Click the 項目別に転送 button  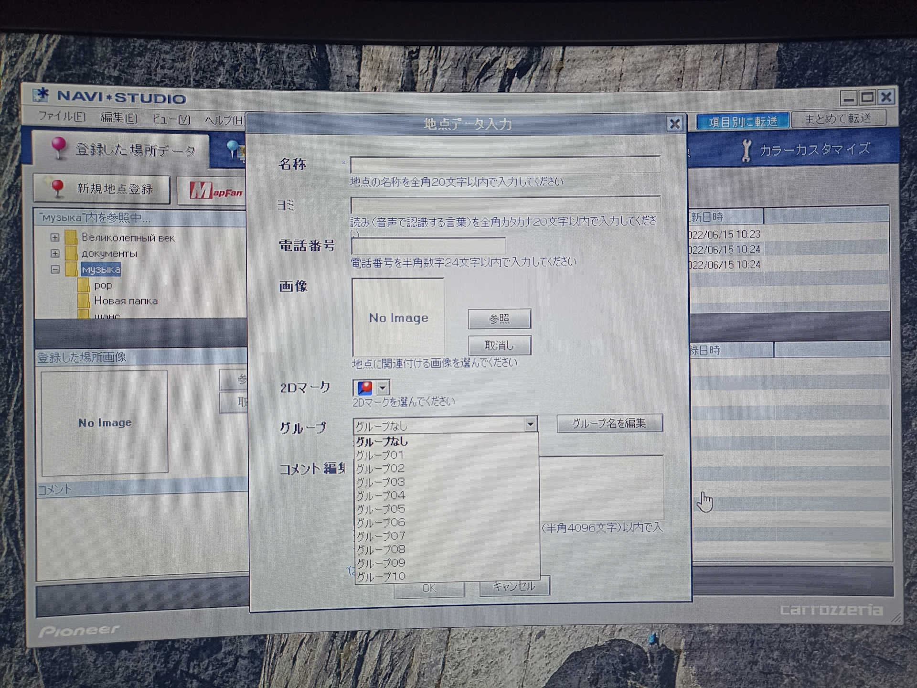pos(743,121)
